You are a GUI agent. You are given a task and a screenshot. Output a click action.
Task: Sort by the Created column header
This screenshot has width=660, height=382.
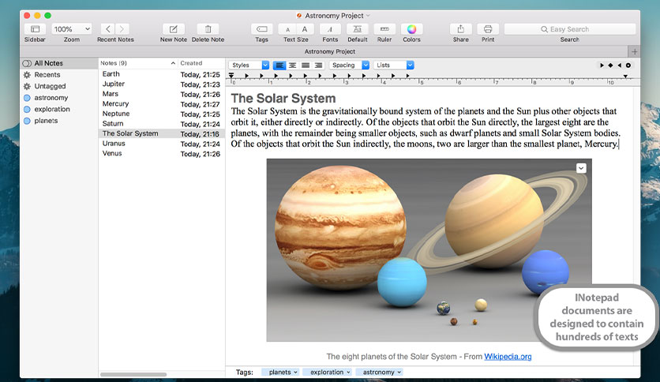point(201,63)
